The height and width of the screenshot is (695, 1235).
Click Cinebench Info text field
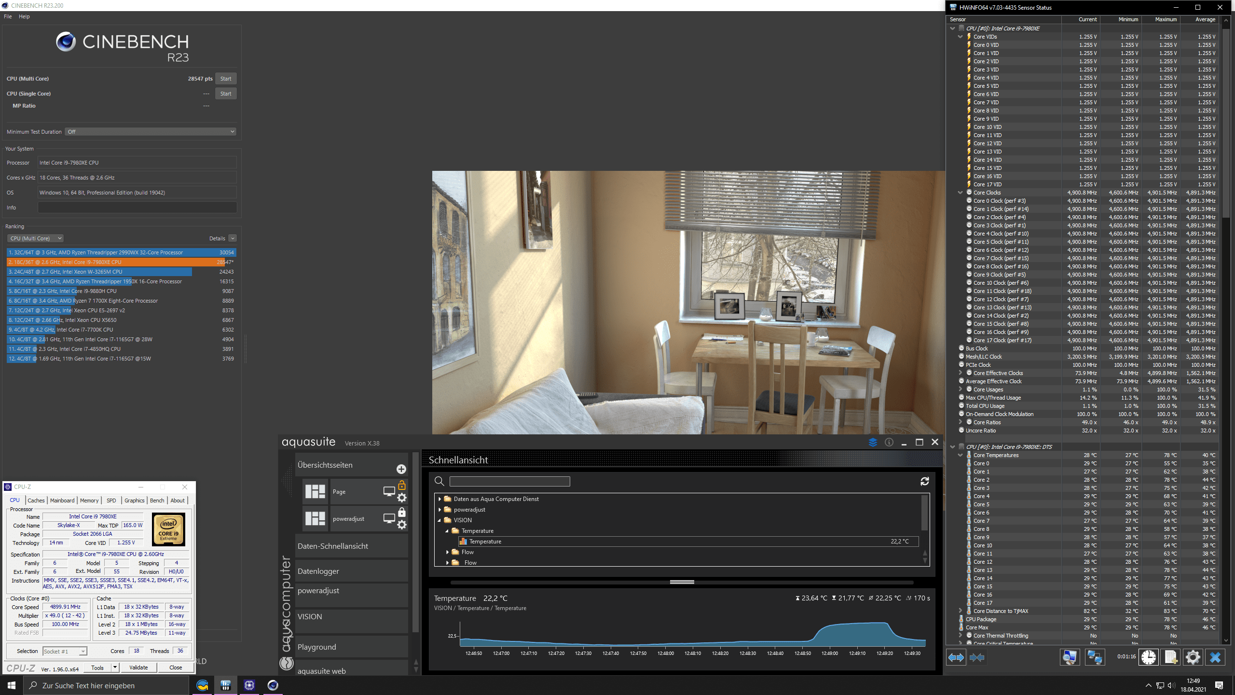tap(137, 208)
